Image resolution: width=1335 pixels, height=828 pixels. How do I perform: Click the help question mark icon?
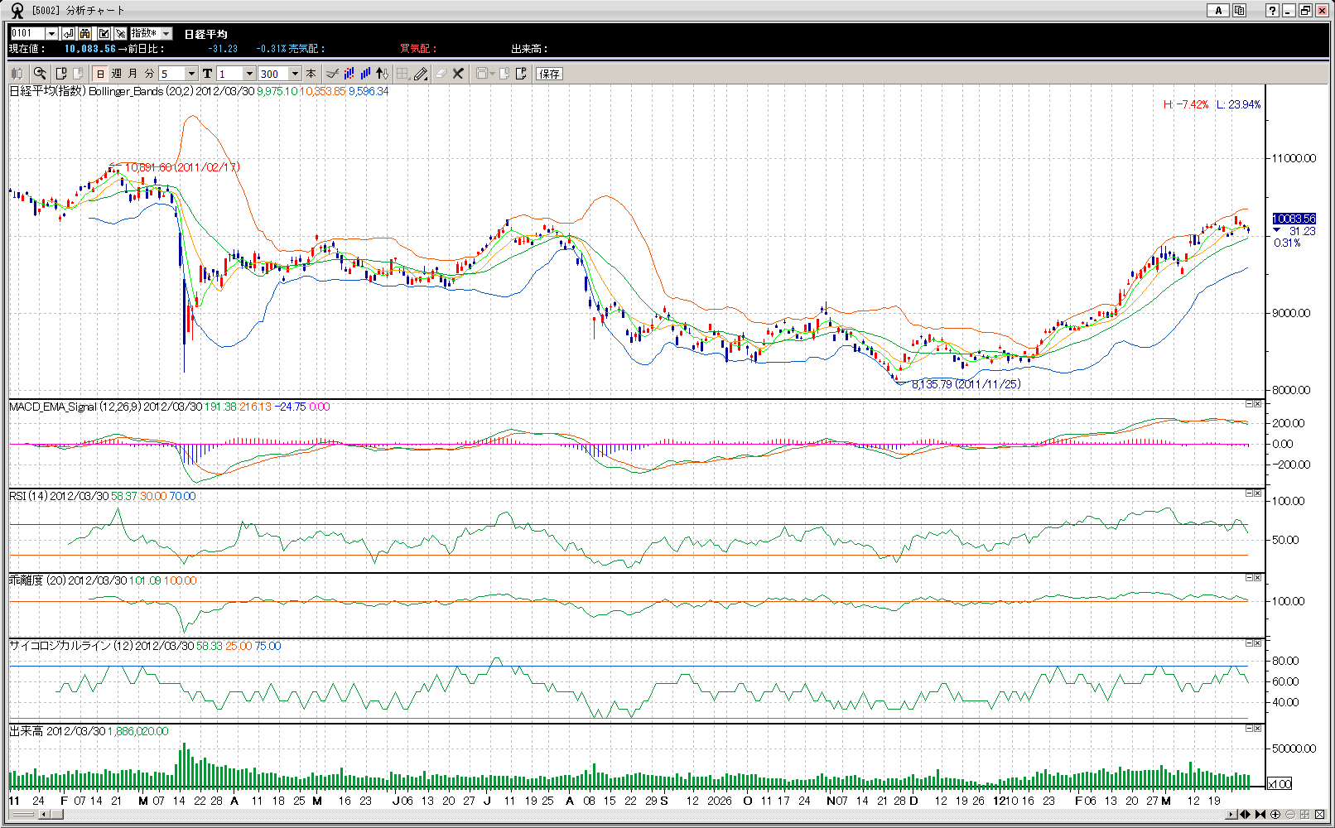click(1272, 11)
